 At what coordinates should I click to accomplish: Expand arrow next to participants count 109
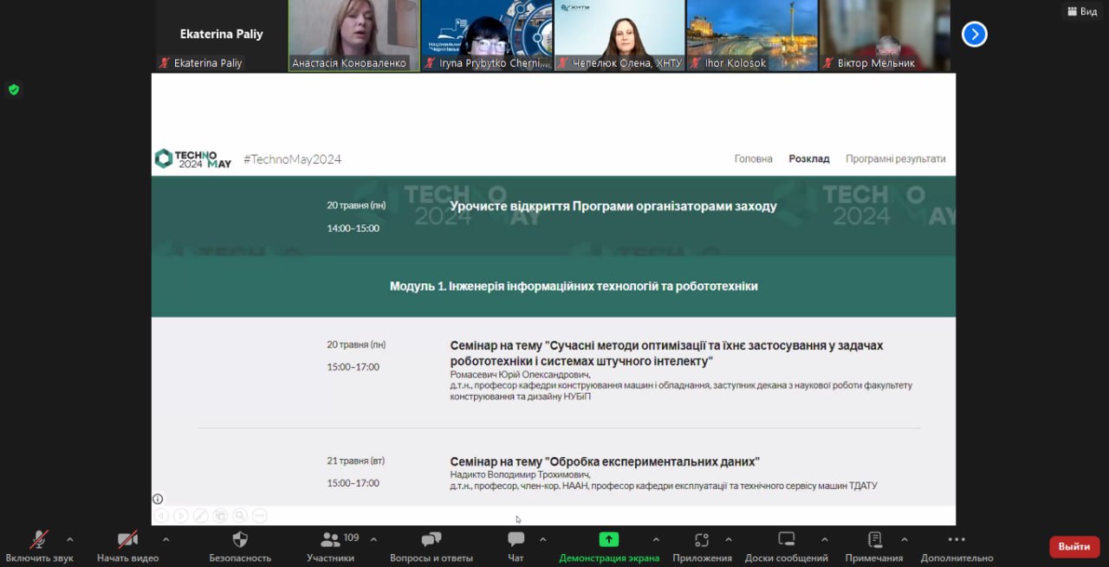click(x=373, y=538)
